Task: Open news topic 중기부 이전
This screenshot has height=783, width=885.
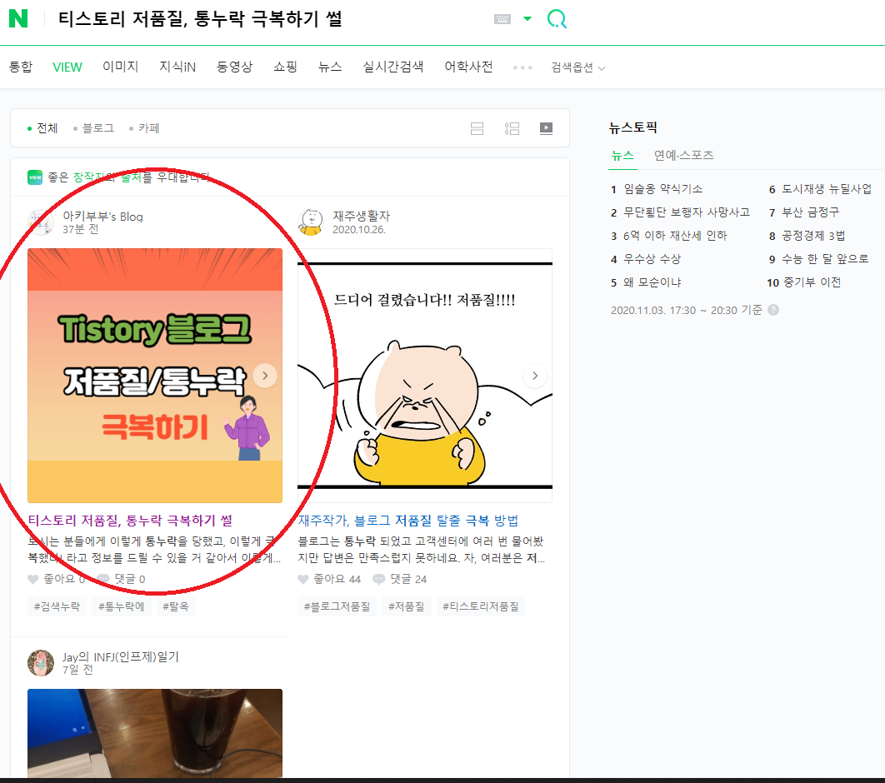Action: tap(812, 282)
